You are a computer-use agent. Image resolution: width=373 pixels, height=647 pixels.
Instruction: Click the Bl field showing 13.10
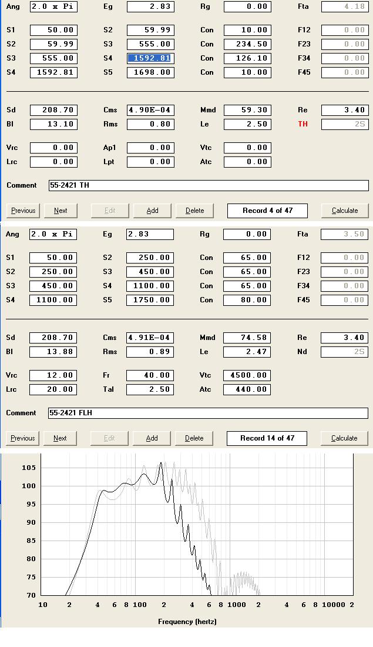54,124
